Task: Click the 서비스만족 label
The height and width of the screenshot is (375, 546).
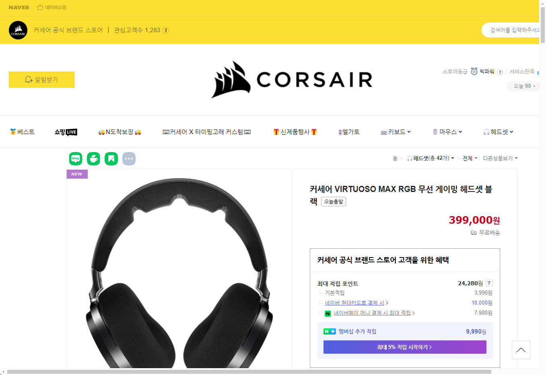Action: (522, 72)
